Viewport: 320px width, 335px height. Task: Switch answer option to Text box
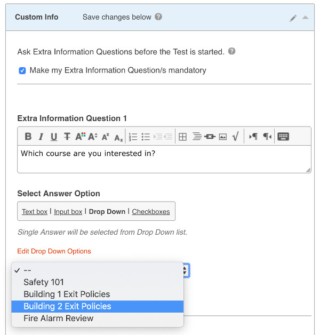click(35, 212)
